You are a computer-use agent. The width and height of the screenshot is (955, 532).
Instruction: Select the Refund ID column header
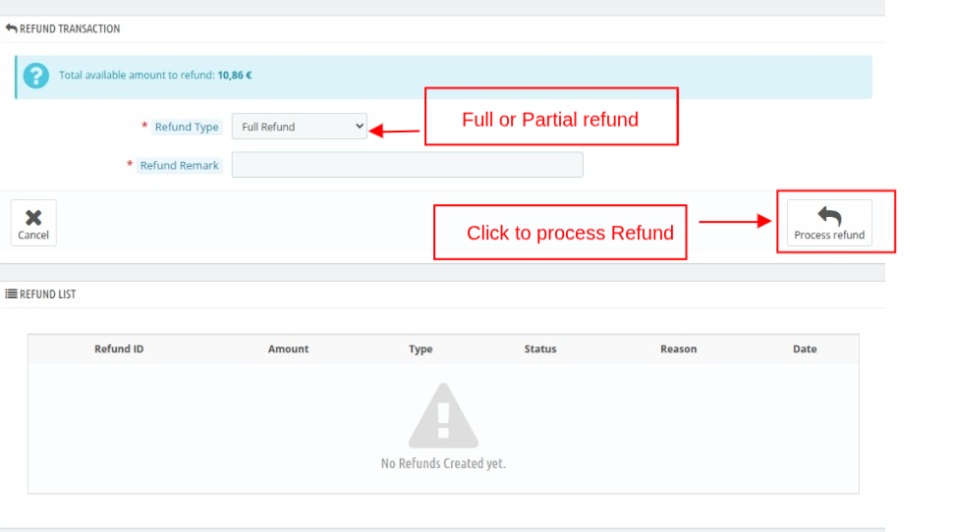click(x=119, y=348)
